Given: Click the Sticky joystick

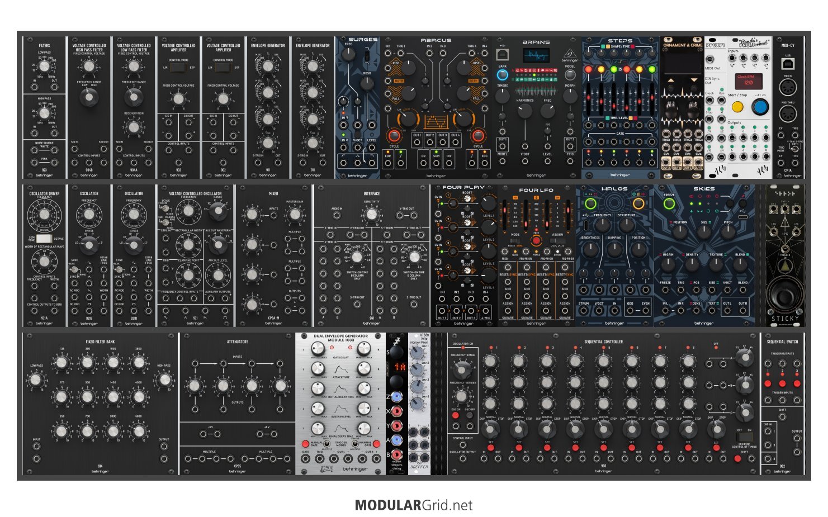Looking at the screenshot, I should point(785,293).
